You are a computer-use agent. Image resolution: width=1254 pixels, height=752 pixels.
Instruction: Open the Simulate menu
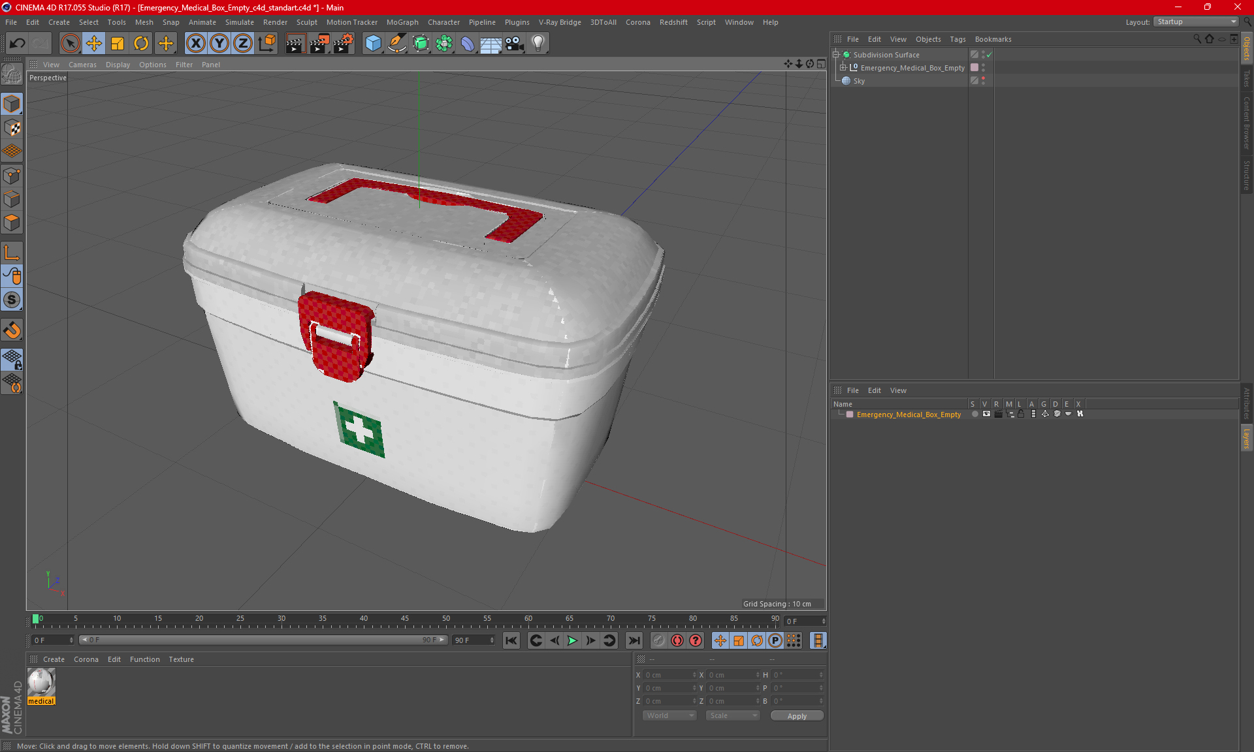[240, 22]
